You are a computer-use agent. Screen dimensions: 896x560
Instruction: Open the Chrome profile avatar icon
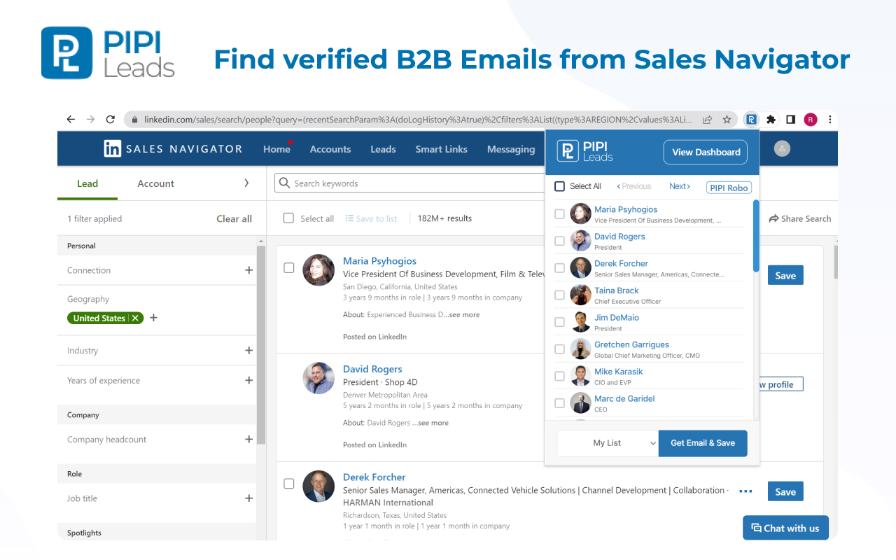810,119
